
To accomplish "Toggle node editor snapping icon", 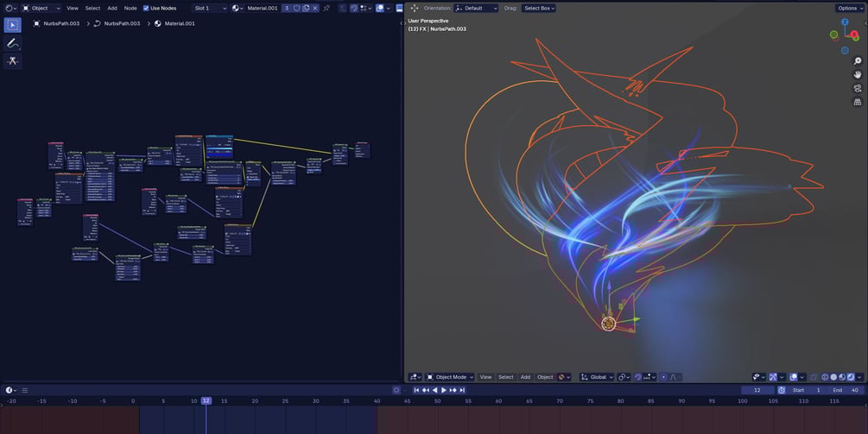I will (354, 9).
